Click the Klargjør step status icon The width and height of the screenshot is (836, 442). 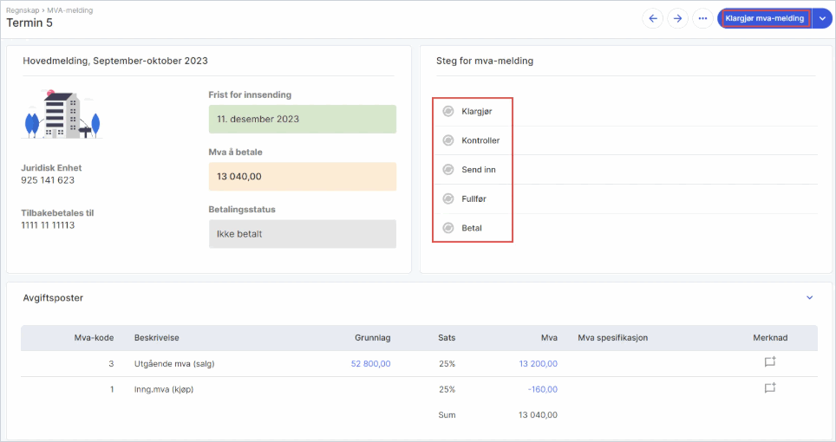pos(448,111)
